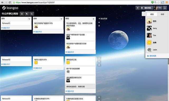Click the browser address bar URL
169x101 pixels.
click(x=35, y=2)
